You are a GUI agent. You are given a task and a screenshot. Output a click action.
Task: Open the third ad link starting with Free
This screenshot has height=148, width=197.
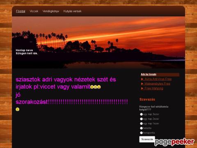coord(154,88)
